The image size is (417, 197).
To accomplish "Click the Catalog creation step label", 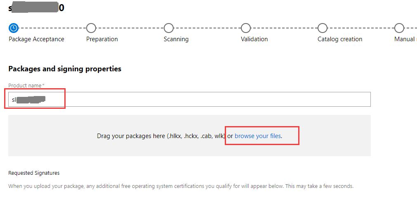I will [340, 39].
